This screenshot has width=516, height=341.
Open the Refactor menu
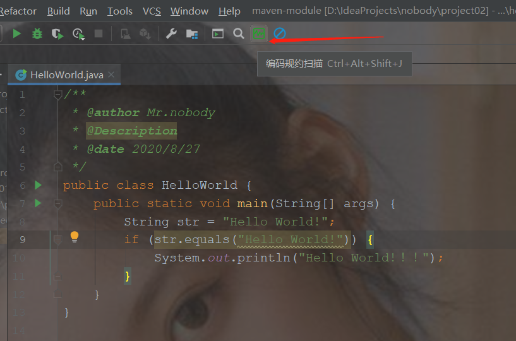[x=18, y=11]
